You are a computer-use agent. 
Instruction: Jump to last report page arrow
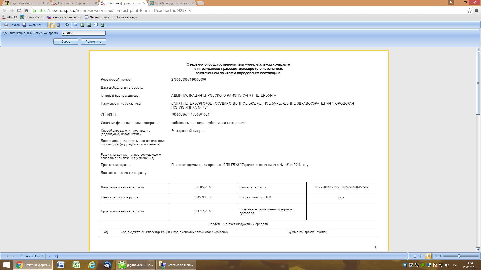(56, 256)
